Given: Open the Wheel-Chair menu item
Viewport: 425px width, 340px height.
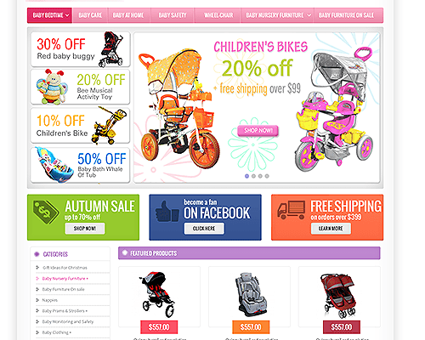Looking at the screenshot, I should click(218, 15).
